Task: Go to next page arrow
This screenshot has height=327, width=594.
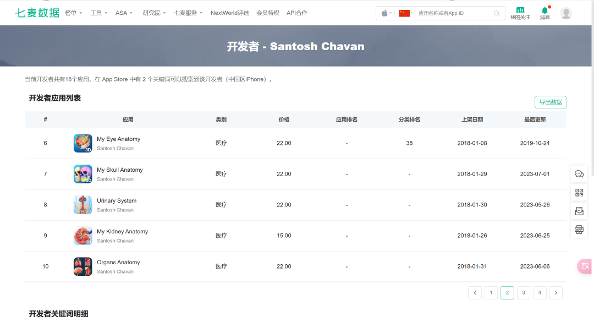Action: click(556, 293)
